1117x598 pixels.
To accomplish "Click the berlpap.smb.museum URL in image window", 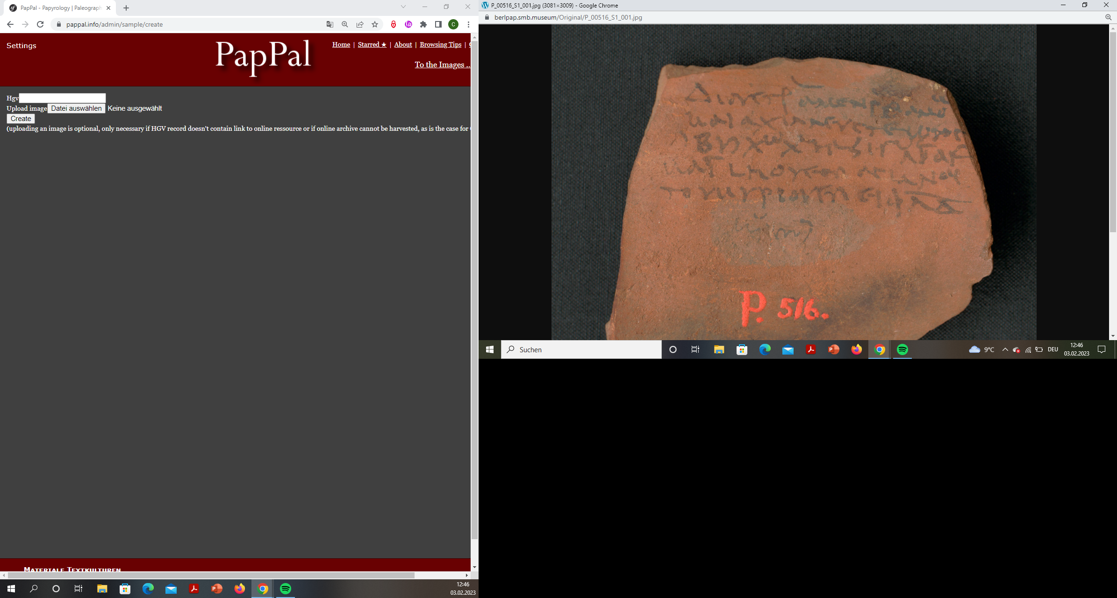I will 568,17.
